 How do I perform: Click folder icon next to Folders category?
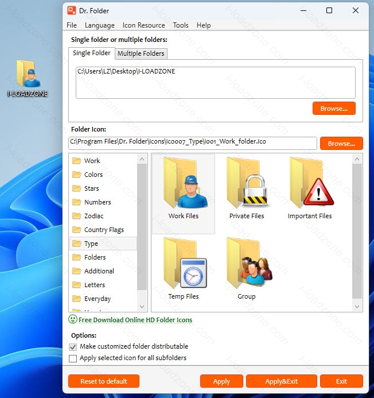coord(76,257)
